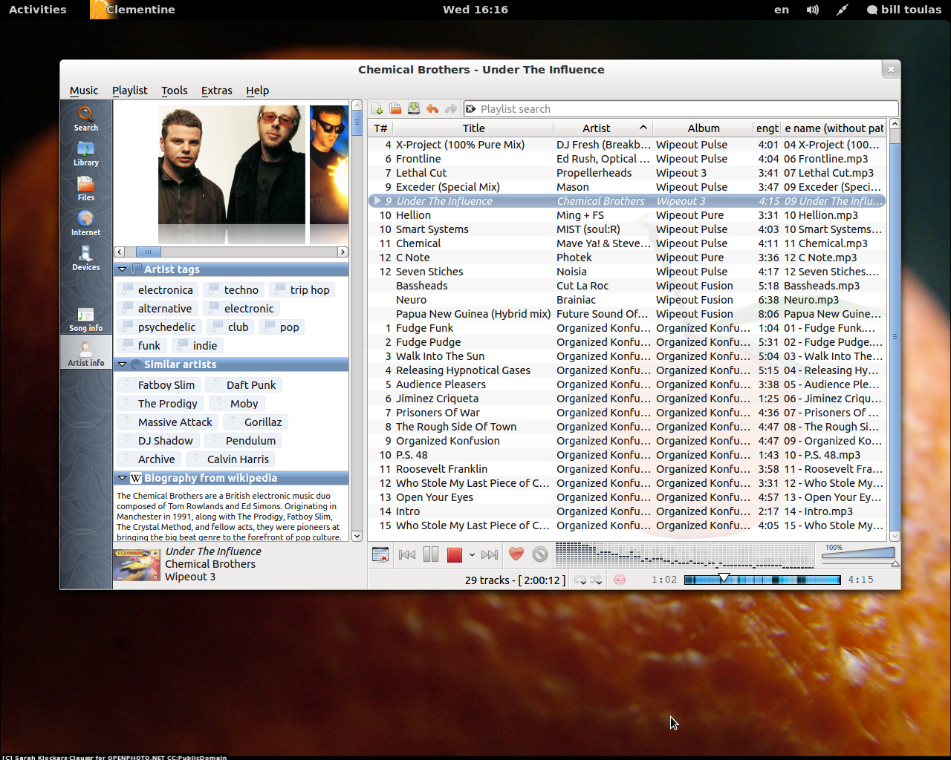Pause the current playback

click(431, 554)
